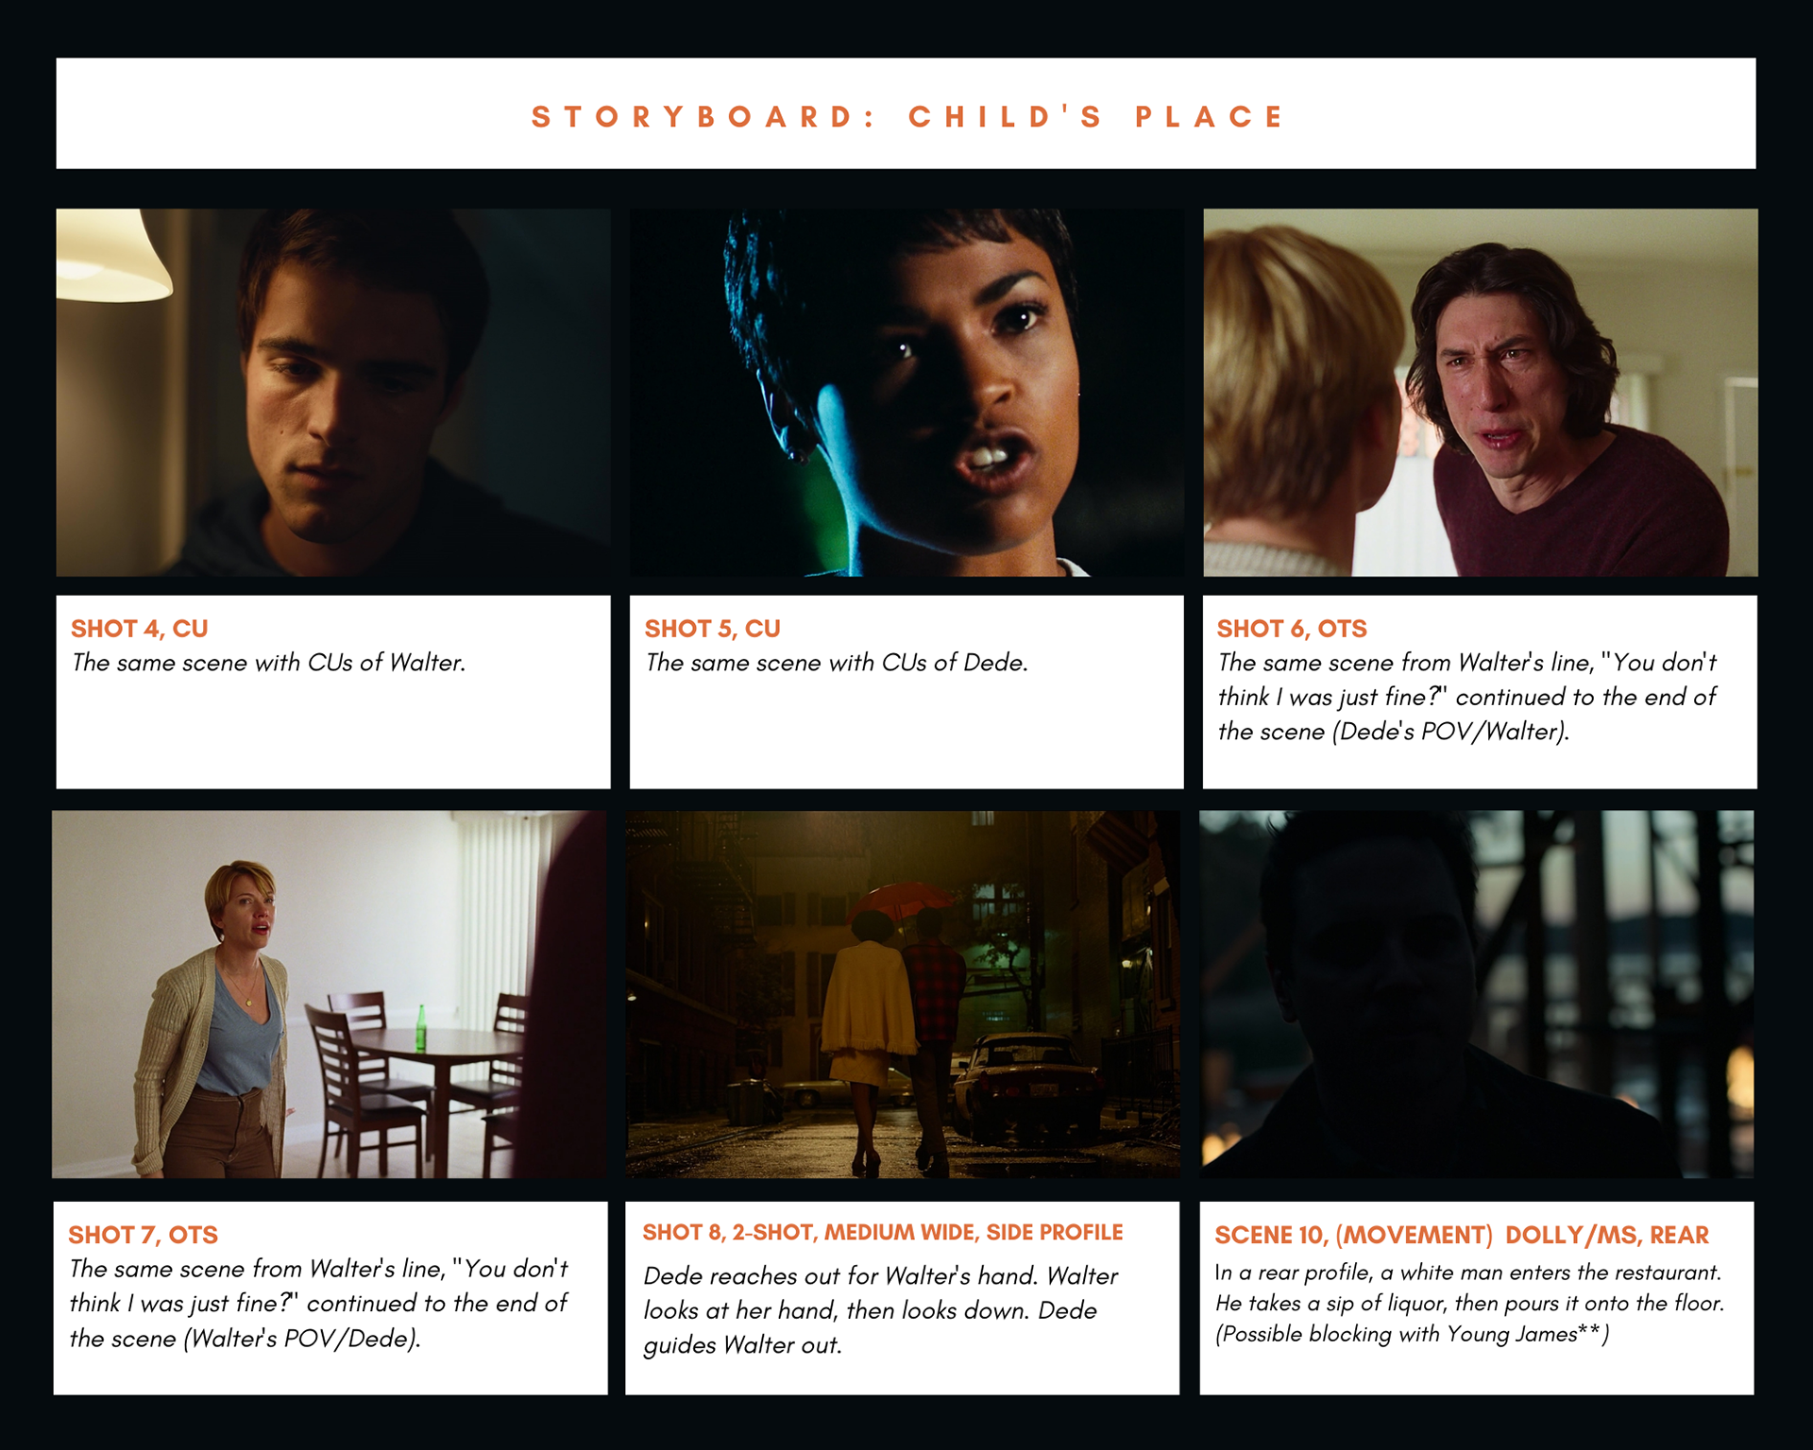Click the 'SHOT 7, OTS' heading
The width and height of the screenshot is (1813, 1450).
click(143, 1235)
